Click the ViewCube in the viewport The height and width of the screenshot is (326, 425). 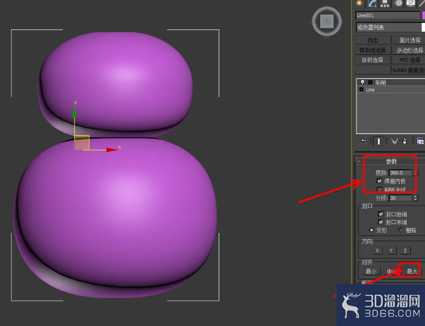(327, 21)
